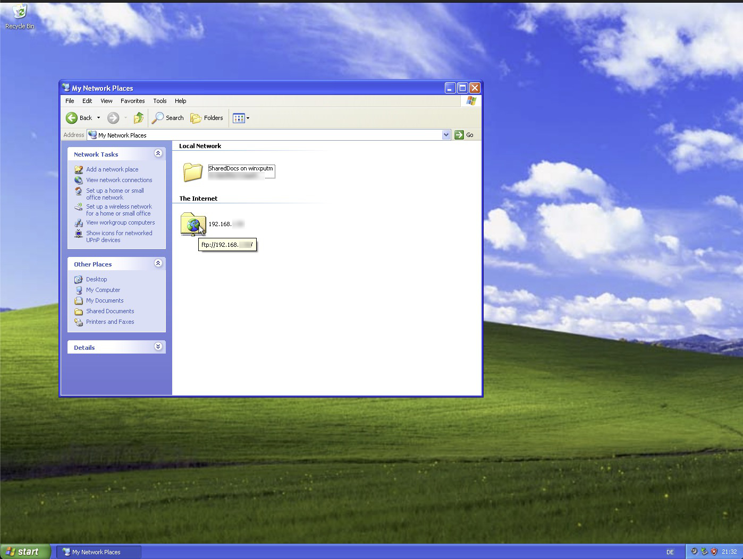Open the Edit menu

(x=87, y=101)
